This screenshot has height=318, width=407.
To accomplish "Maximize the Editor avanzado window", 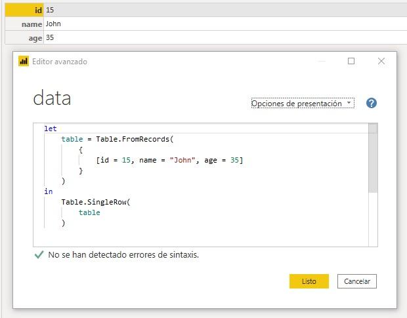I will (x=351, y=61).
